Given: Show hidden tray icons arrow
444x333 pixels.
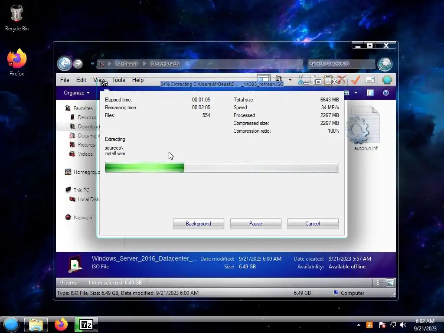Looking at the screenshot, I should click(x=359, y=325).
